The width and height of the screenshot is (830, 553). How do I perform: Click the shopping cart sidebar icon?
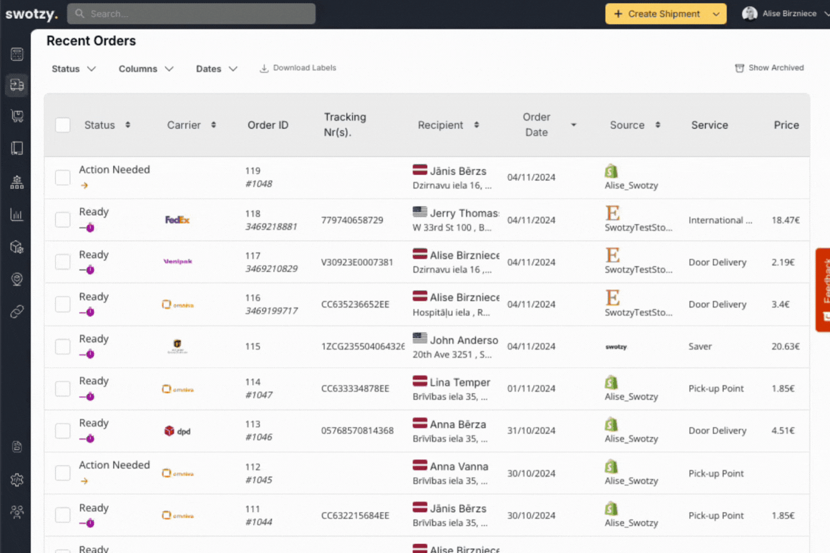[x=17, y=116]
